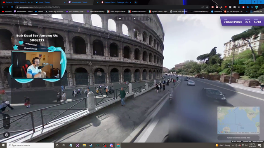Open the 'Twitch Poll Overlay' bookmark
Image resolution: width=264 pixels, height=148 pixels.
point(96,12)
